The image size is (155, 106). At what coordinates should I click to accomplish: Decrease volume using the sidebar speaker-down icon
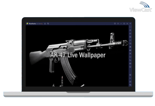130,34
